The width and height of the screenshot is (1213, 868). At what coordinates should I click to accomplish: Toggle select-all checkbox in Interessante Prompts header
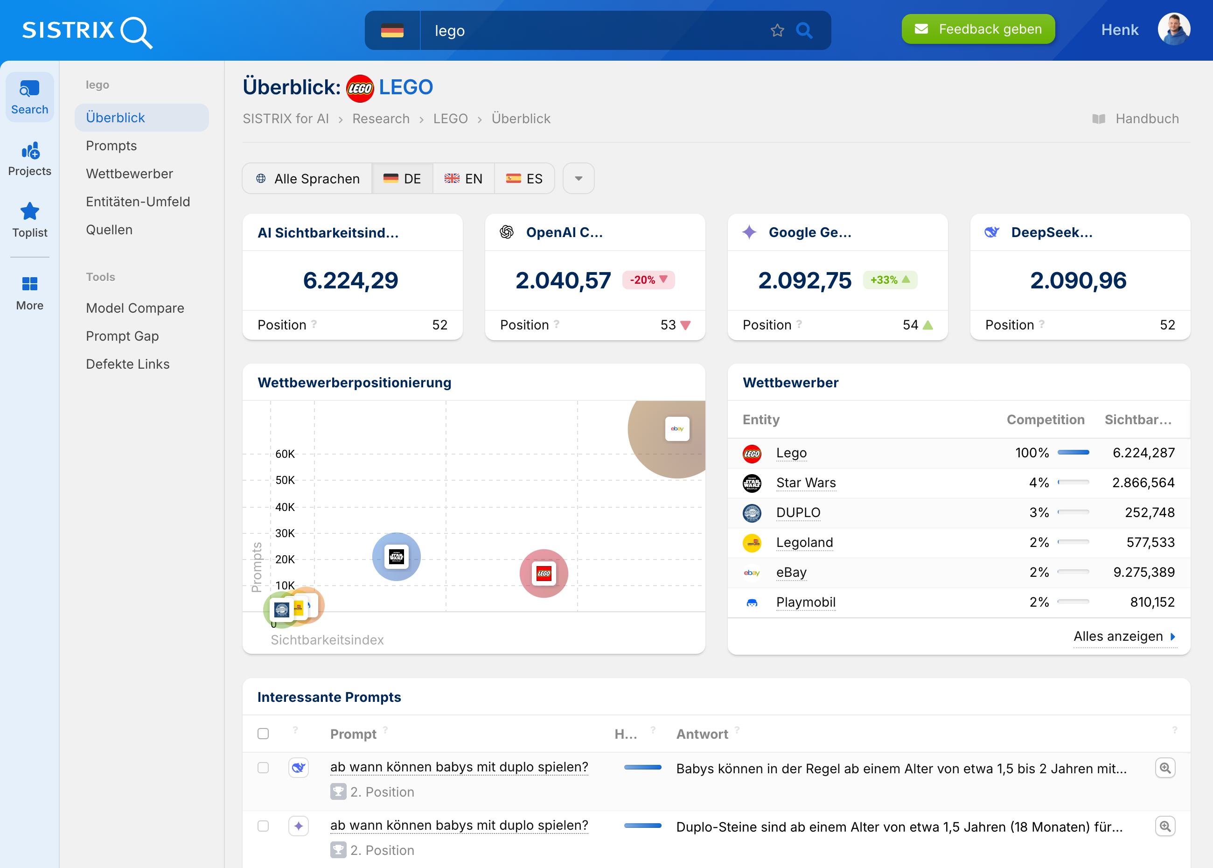point(263,733)
